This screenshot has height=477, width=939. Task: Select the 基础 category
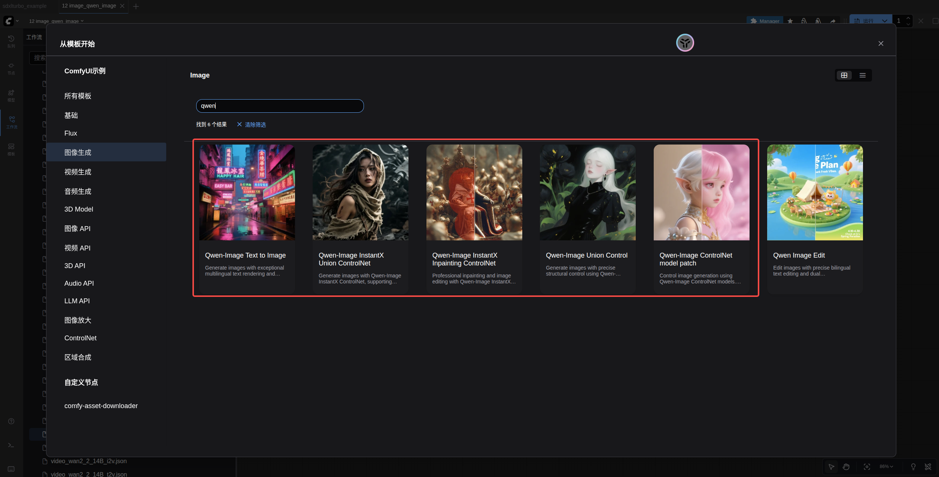[106, 115]
